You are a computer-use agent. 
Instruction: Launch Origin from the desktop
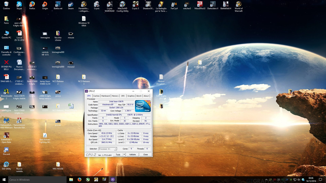coord(45,5)
